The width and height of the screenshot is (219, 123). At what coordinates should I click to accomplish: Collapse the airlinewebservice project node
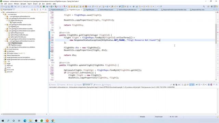pyautogui.click(x=2, y=12)
